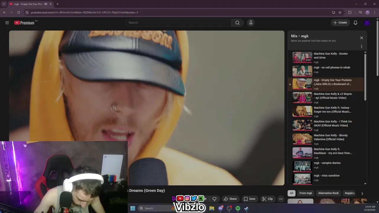The height and width of the screenshot is (213, 379).
Task: Open the taskbar clock and date
Action: coord(370,208)
